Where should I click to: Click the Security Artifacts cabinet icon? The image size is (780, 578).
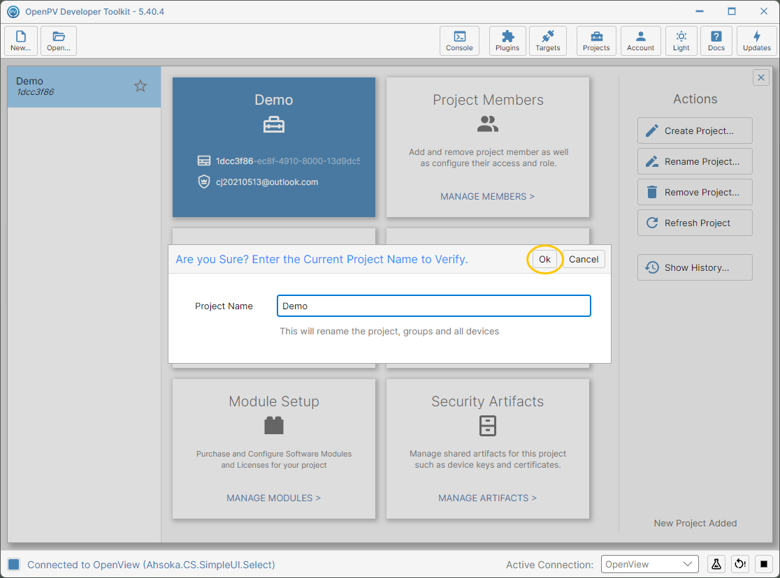pos(488,426)
